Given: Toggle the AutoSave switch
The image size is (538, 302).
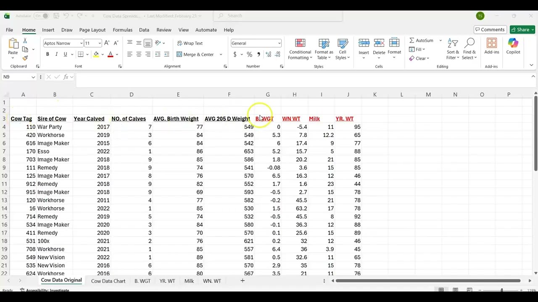Looking at the screenshot, I should point(41,16).
